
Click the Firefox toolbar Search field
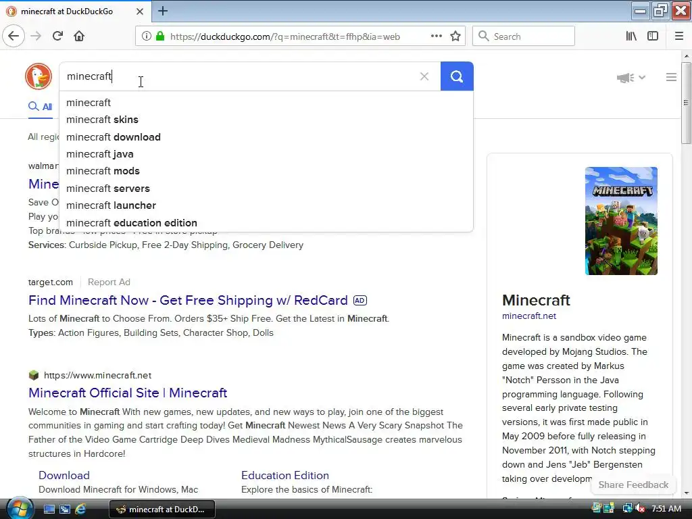click(x=524, y=36)
